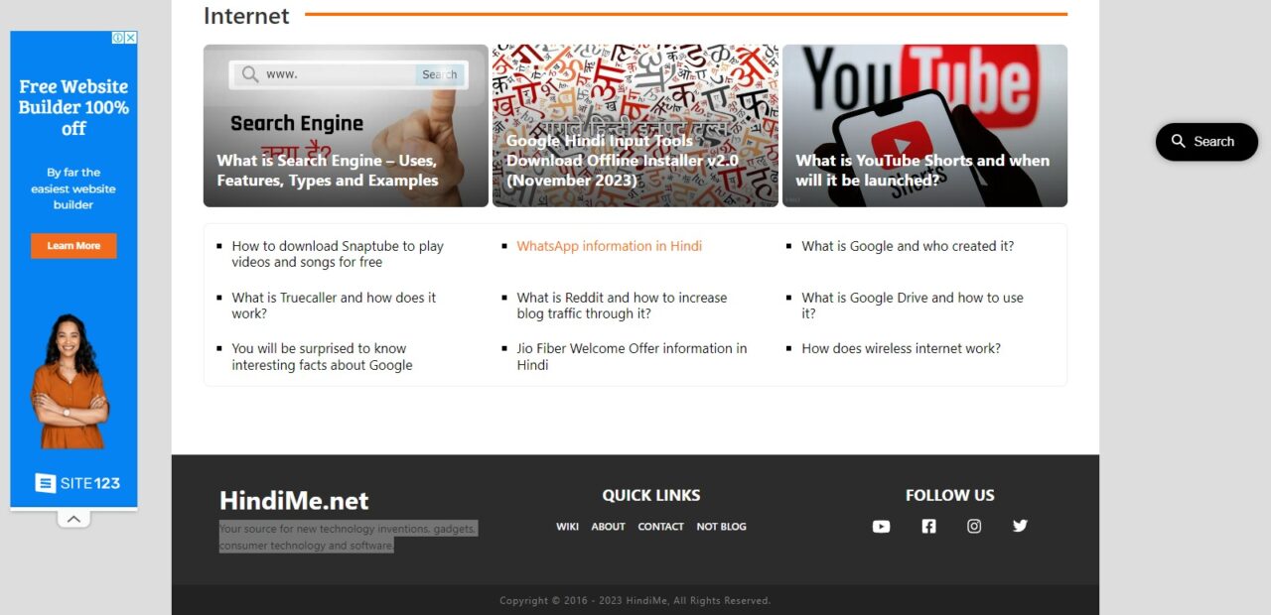Open HindiMe YouTube channel icon
This screenshot has height=615, width=1271.
tap(881, 527)
